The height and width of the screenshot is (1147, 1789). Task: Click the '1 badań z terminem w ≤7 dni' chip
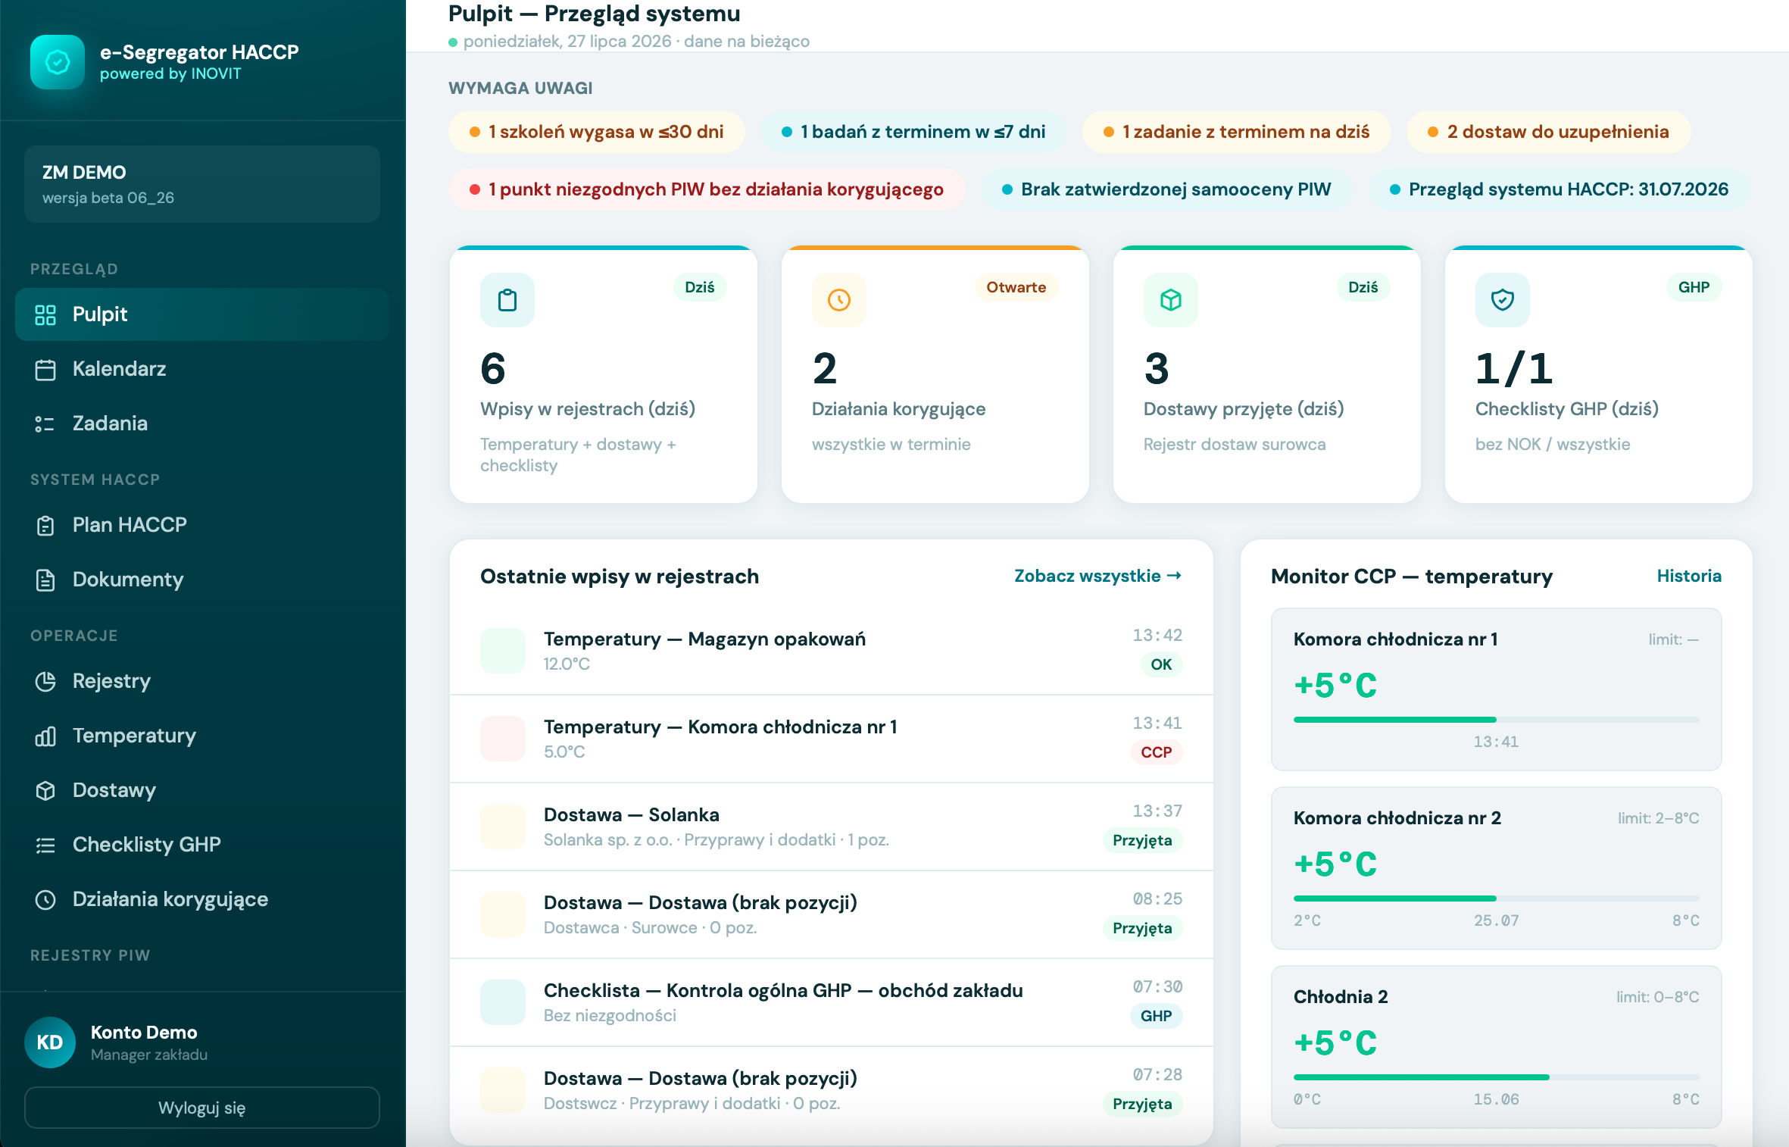(913, 132)
